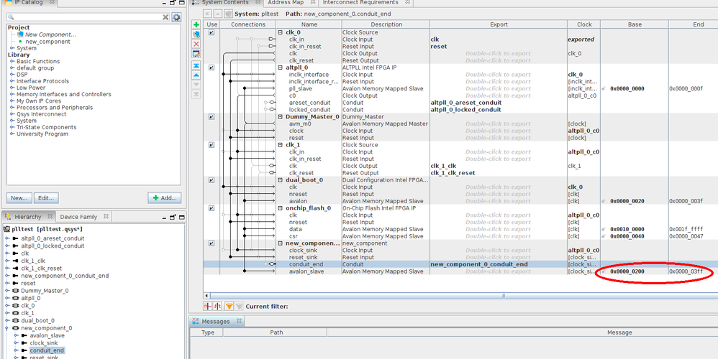This screenshot has height=359, width=718.
Task: Open the IP Catalog settings gear
Action: point(176,17)
